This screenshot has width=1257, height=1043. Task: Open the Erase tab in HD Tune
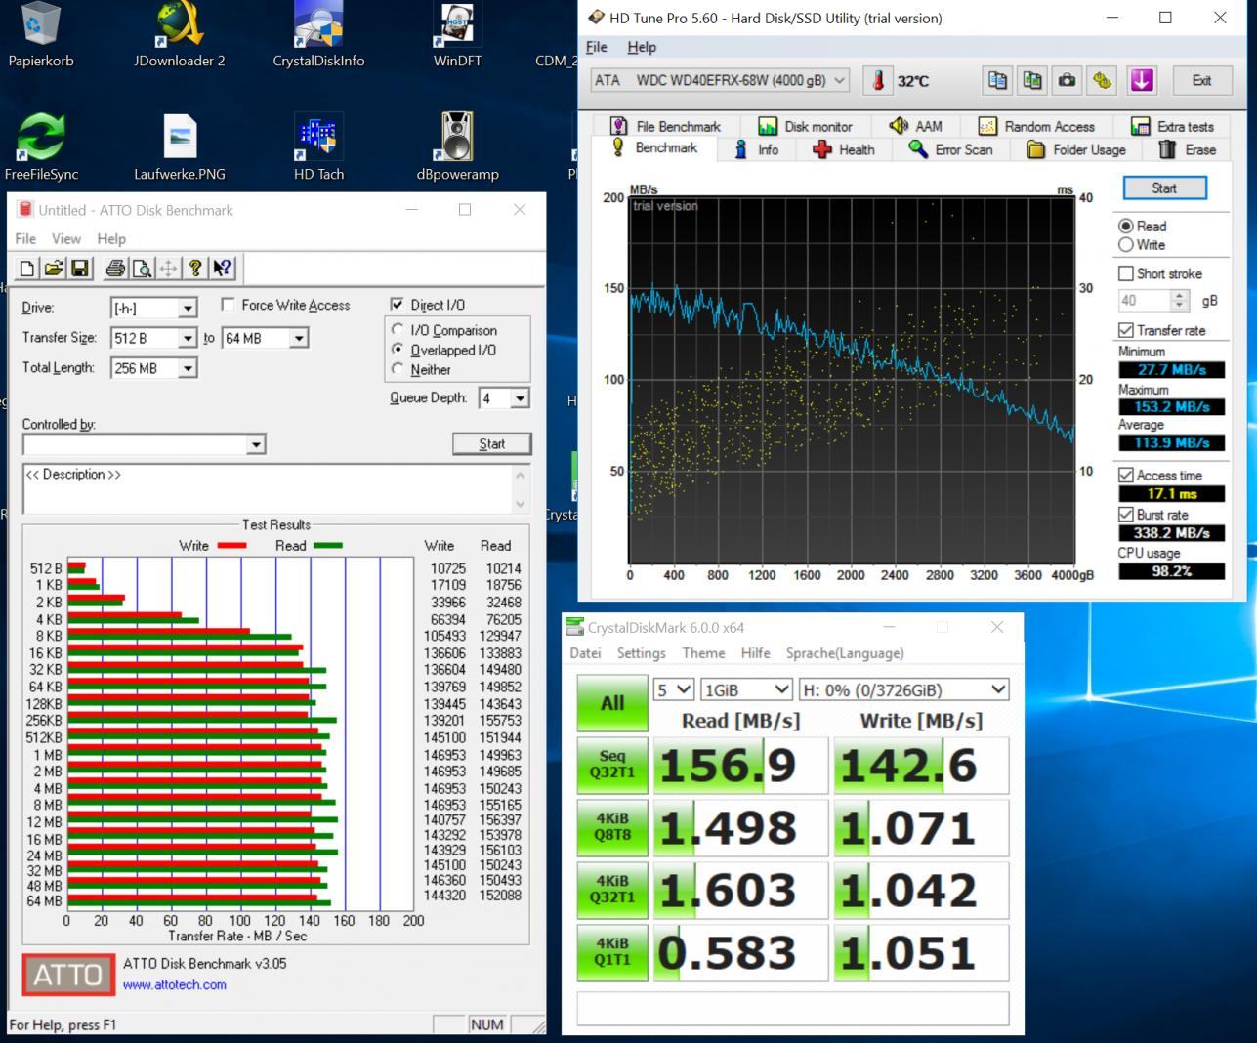[x=1187, y=149]
